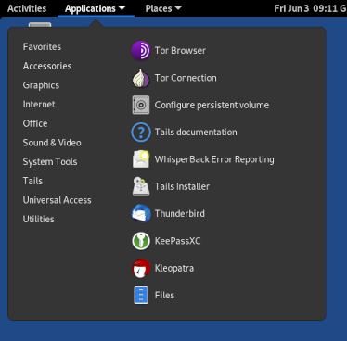Click the WhisperBack envelope icon
Viewport: 347px width, 341px height.
pos(141,159)
